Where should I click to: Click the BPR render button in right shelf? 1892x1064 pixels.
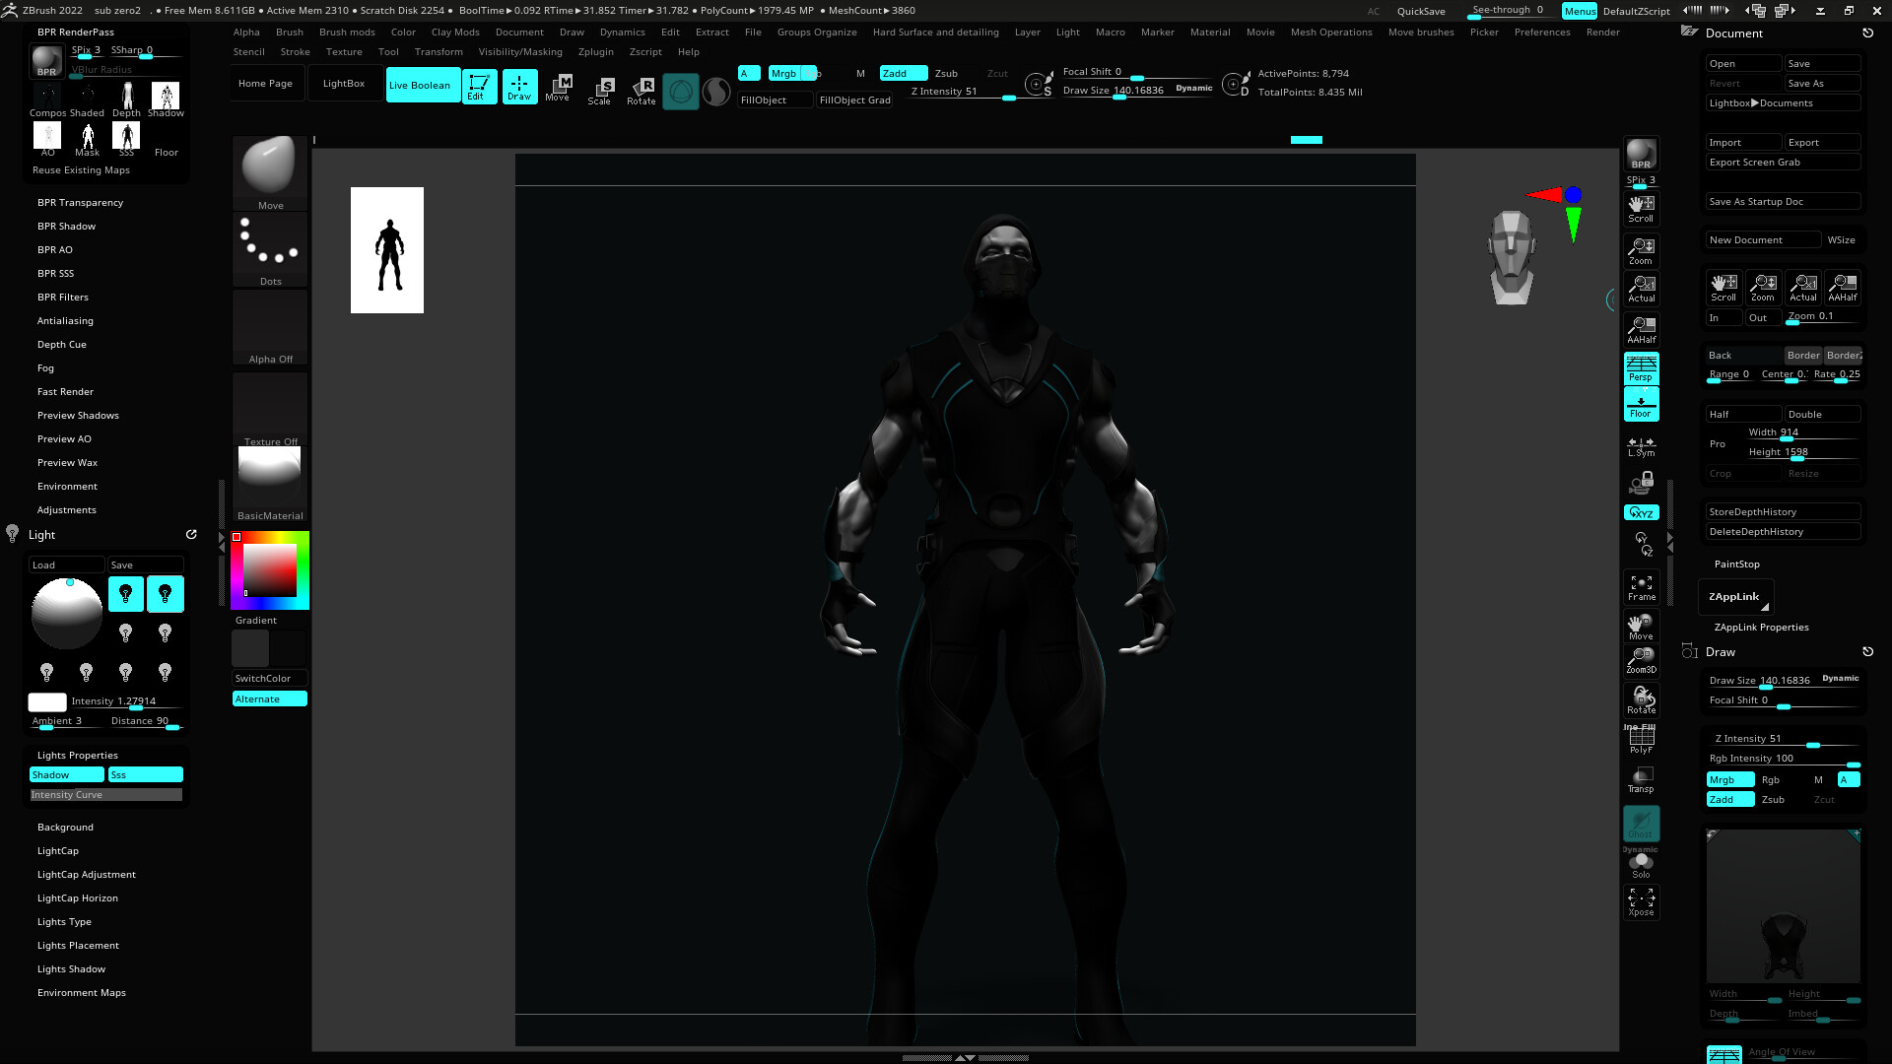pyautogui.click(x=1641, y=155)
